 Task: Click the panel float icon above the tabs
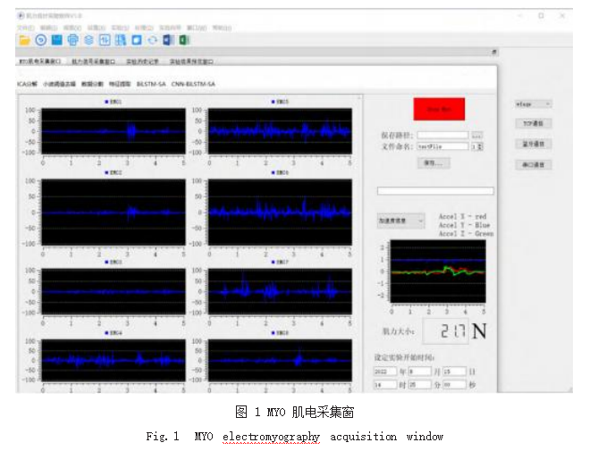pos(494,52)
